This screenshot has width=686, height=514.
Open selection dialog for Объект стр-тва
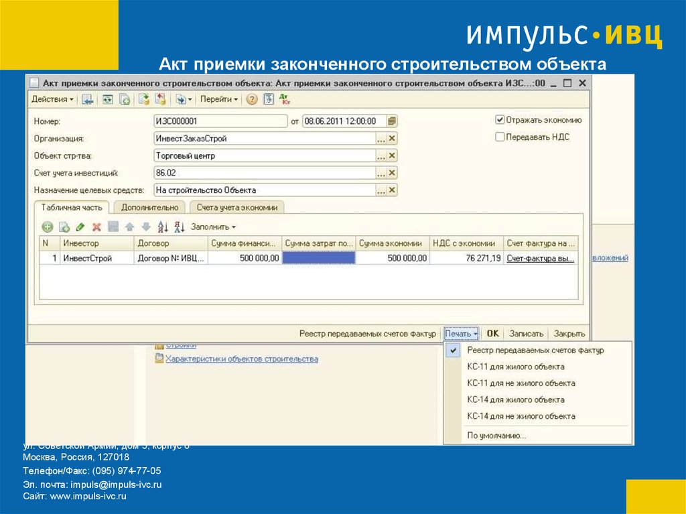[381, 155]
